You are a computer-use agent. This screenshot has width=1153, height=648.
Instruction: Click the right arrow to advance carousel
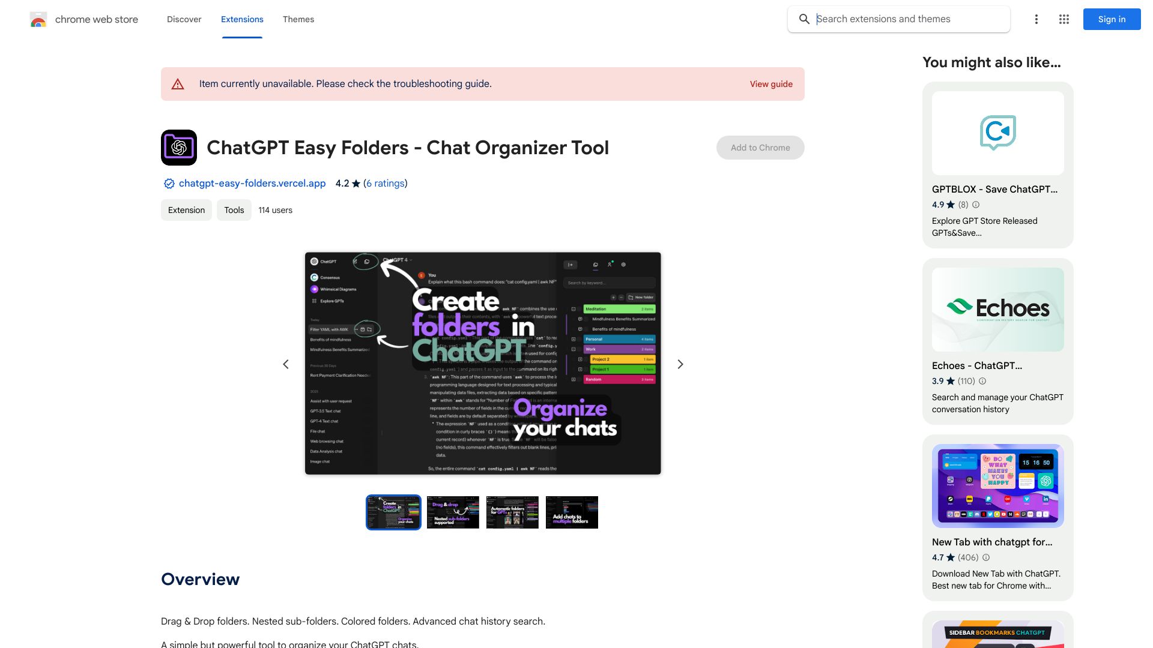(679, 364)
